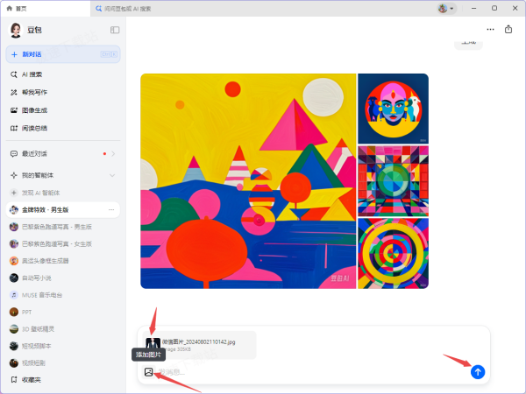Open the face portrait generated thumbnail
526x394 pixels.
click(393, 108)
